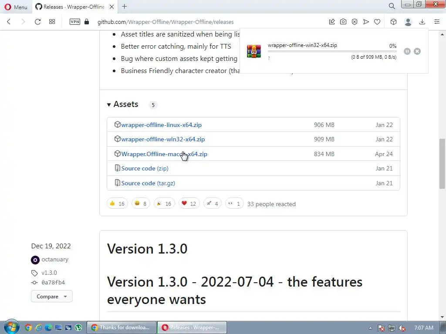Open a new tab with plus button
446x334 pixels.
click(124, 7)
